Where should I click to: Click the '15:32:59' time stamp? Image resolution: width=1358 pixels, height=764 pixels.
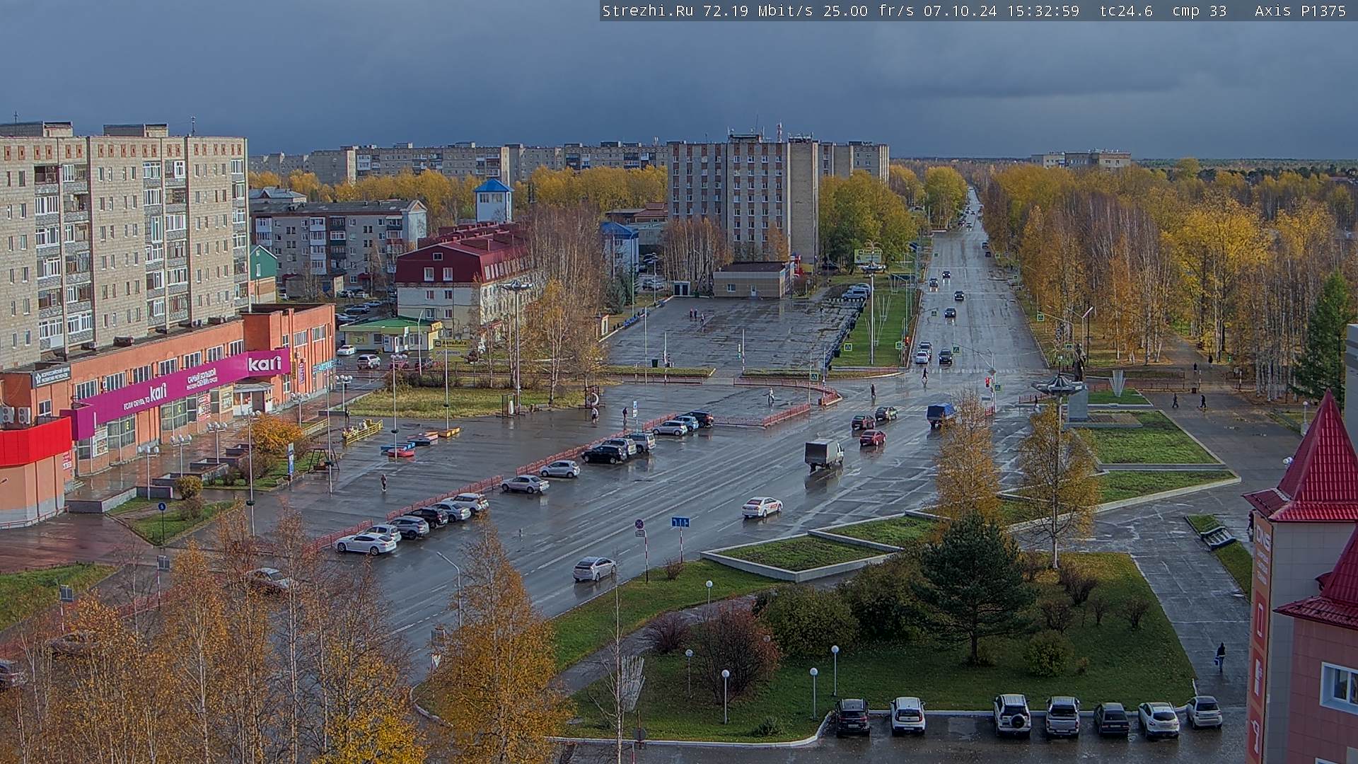[1043, 11]
